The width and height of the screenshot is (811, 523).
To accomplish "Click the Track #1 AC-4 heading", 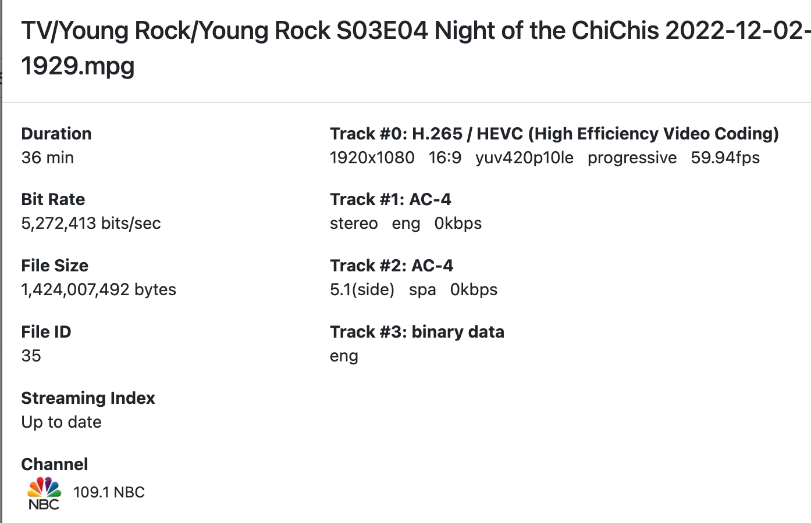I will pos(390,199).
